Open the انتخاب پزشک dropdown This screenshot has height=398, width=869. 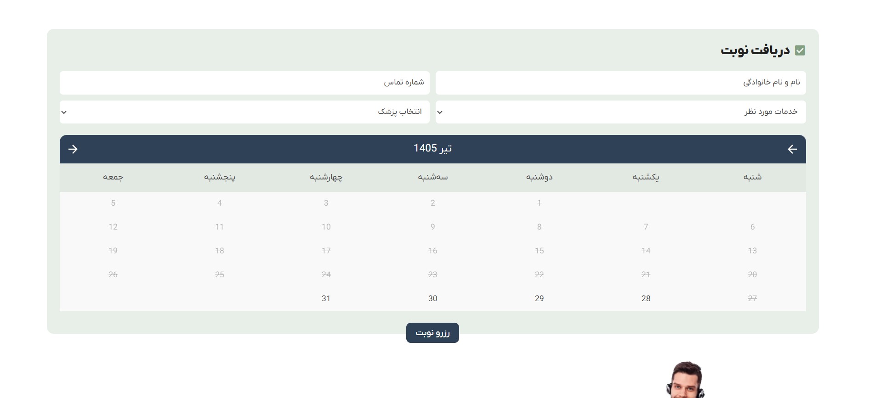[x=244, y=112]
